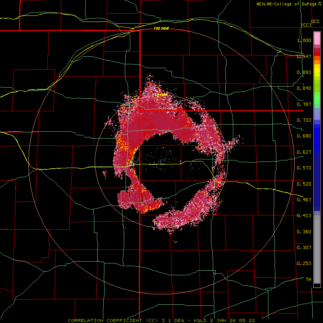Select the 0.947 scale value
Screen dimensions: 323x323
coord(304,56)
